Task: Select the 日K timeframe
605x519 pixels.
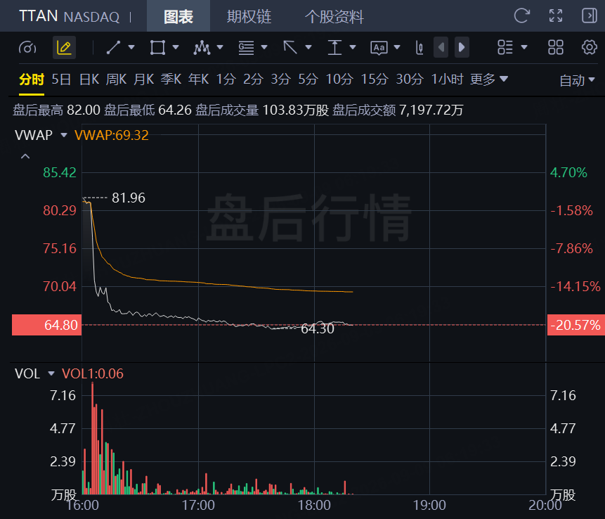Action: click(x=89, y=79)
